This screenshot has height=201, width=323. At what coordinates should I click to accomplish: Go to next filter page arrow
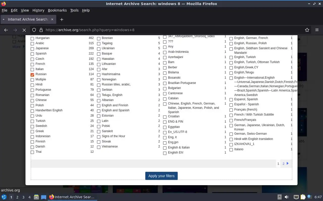pos(288,163)
